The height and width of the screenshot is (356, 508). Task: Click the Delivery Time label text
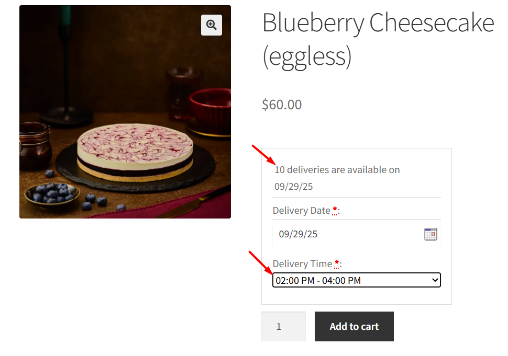click(302, 264)
